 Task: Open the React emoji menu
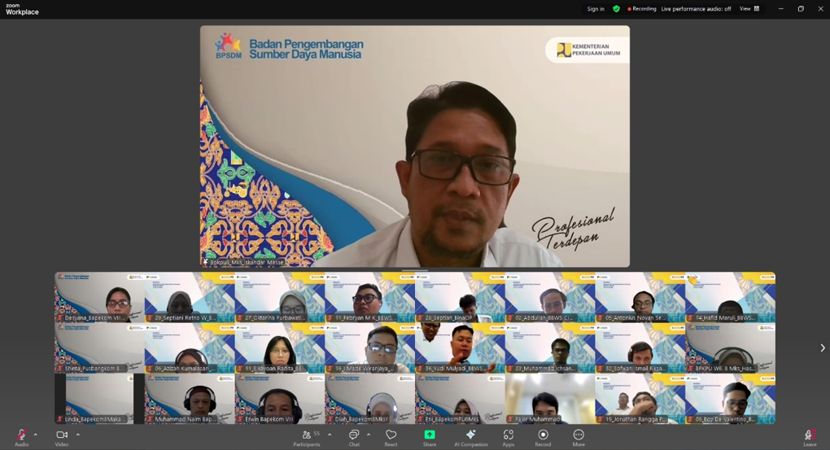tap(391, 437)
